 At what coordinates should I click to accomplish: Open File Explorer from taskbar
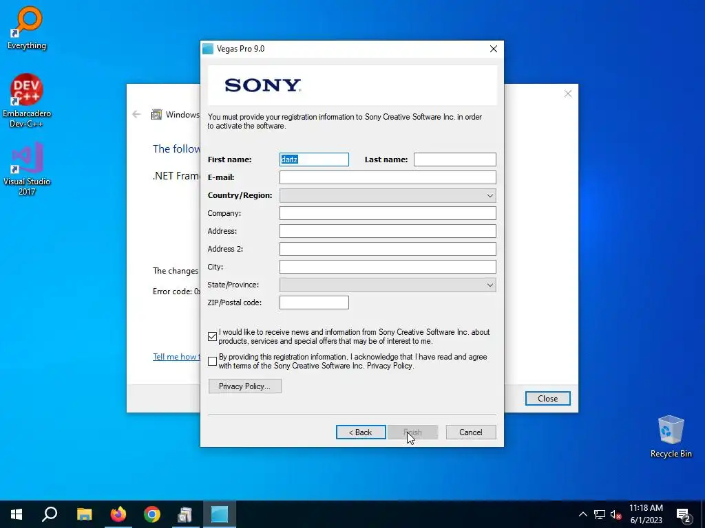tap(84, 514)
